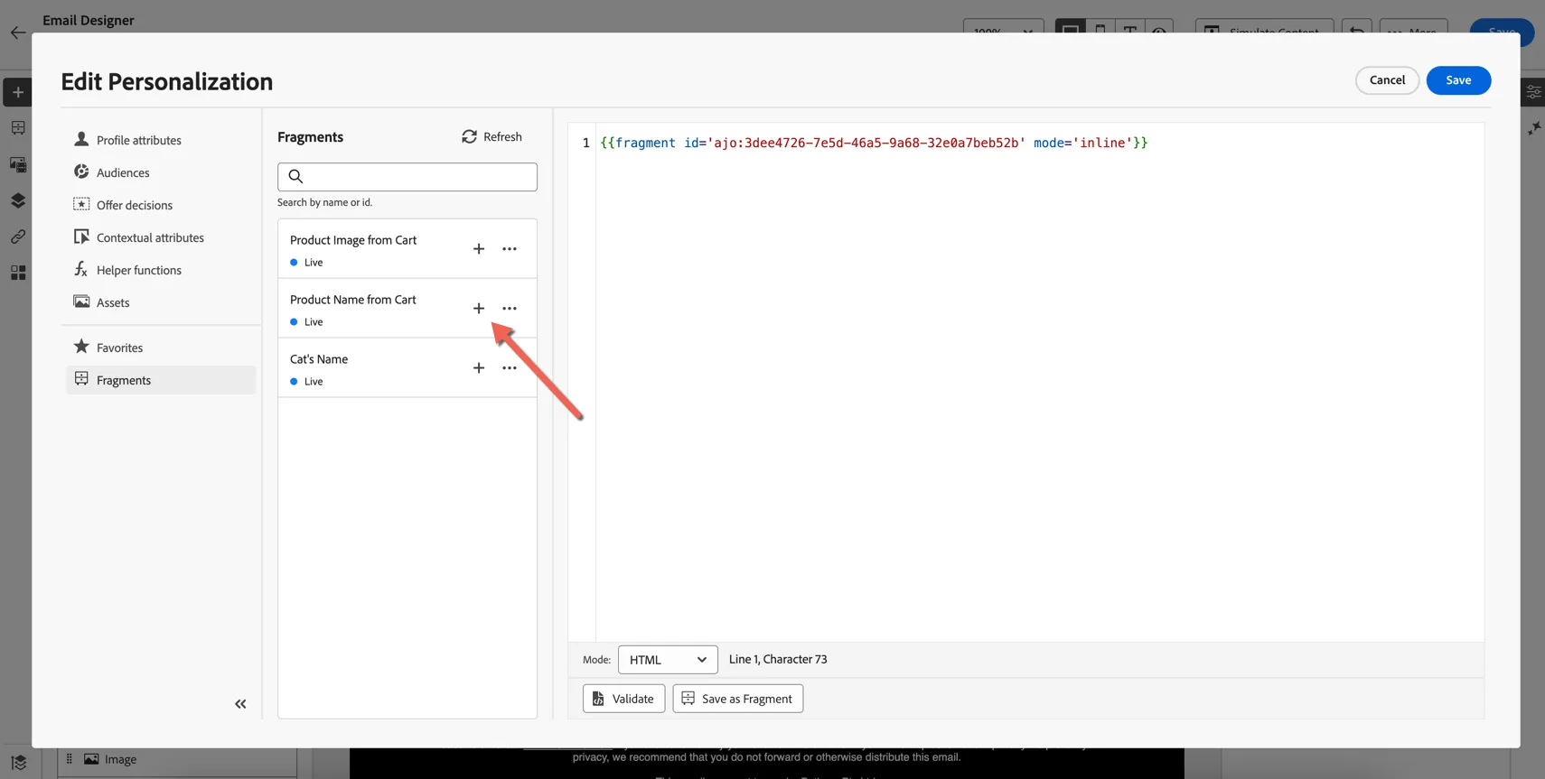This screenshot has width=1545, height=779.
Task: Select Product Name from Cart fragment title
Action: [x=352, y=300]
